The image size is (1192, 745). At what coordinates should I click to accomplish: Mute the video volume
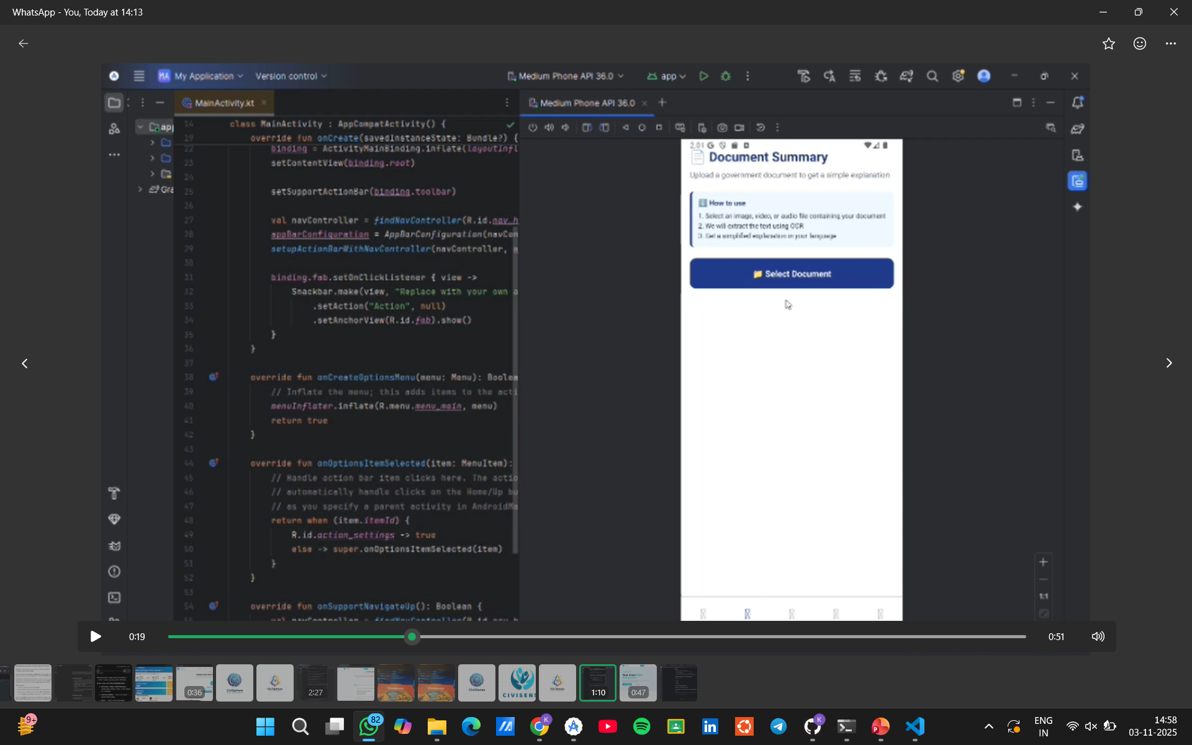click(x=1098, y=636)
